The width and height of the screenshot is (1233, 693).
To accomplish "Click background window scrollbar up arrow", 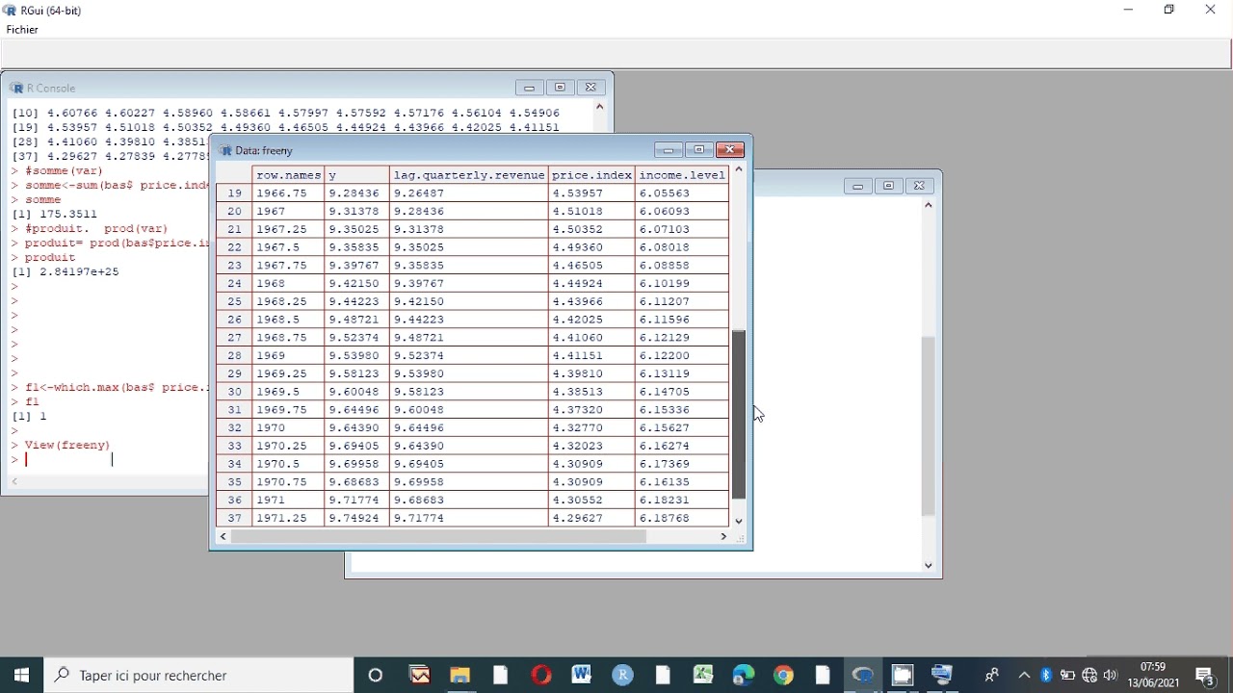I will coord(929,205).
